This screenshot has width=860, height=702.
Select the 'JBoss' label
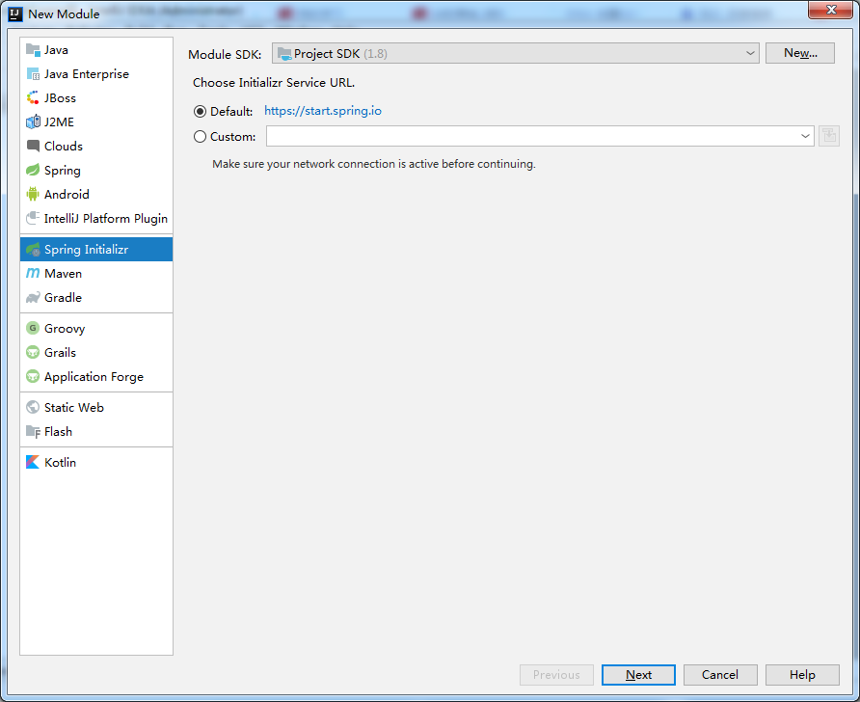click(x=60, y=98)
